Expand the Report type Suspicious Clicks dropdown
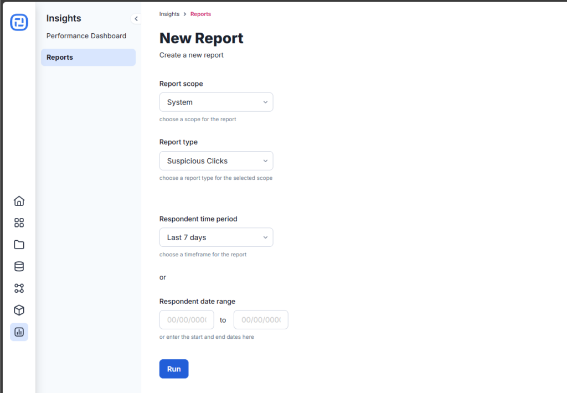Image resolution: width=567 pixels, height=393 pixels. pos(216,161)
